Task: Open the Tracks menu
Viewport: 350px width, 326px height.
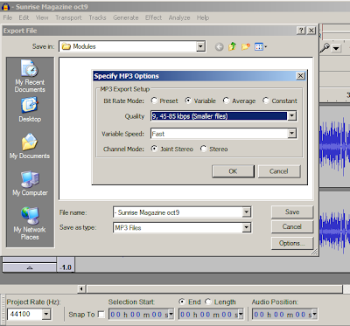Action: (97, 17)
